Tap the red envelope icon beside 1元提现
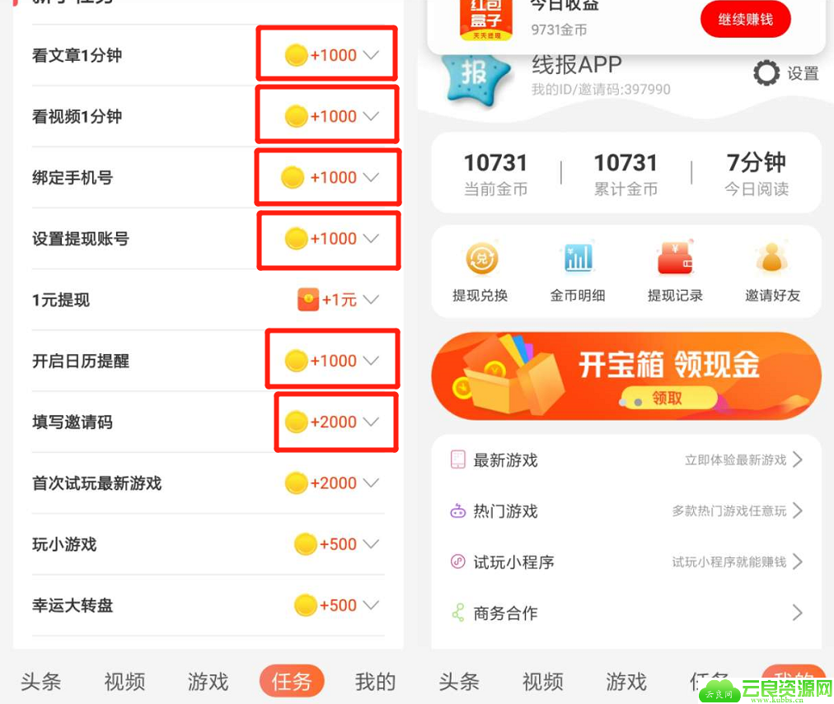Screen dimensions: 834x704 [x=308, y=300]
